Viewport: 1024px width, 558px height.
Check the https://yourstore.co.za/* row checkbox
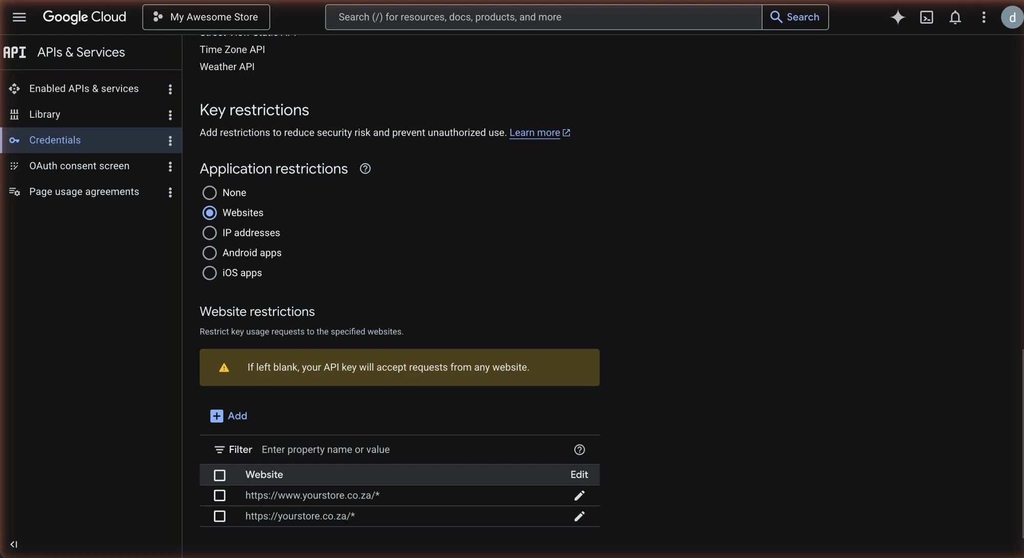coord(219,516)
